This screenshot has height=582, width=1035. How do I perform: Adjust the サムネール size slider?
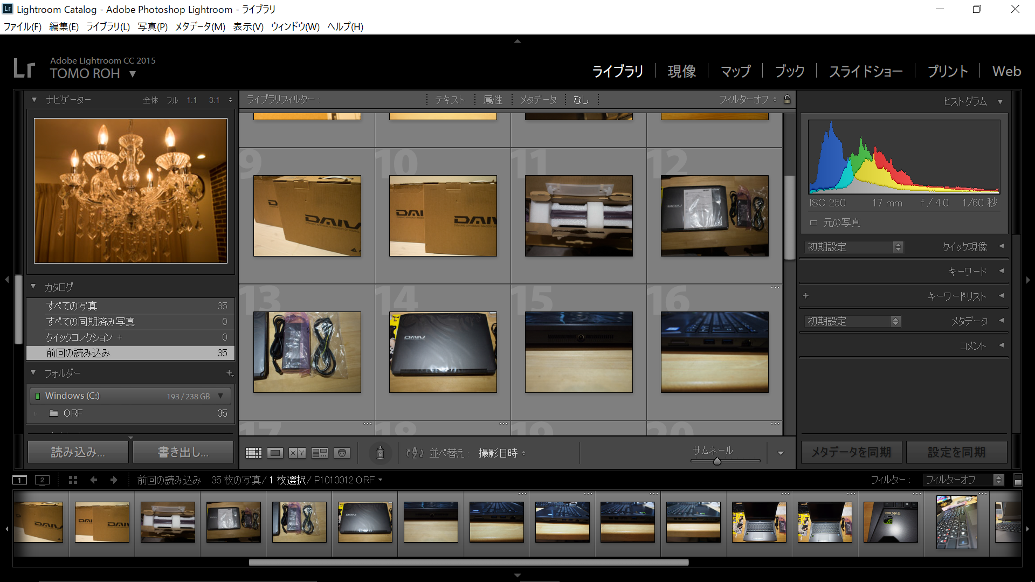(x=717, y=461)
